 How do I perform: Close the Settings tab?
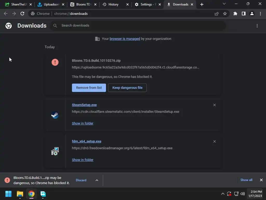point(160,5)
